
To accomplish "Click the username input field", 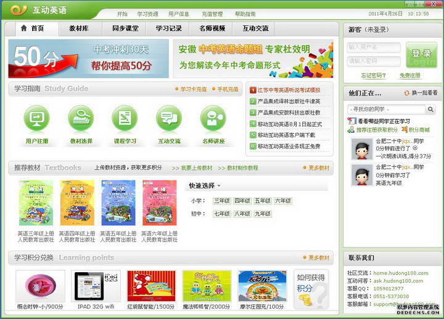I will [374, 47].
